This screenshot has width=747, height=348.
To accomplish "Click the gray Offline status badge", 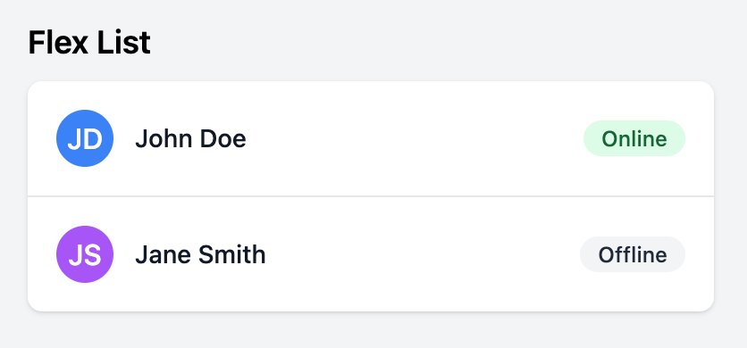I will tap(633, 254).
